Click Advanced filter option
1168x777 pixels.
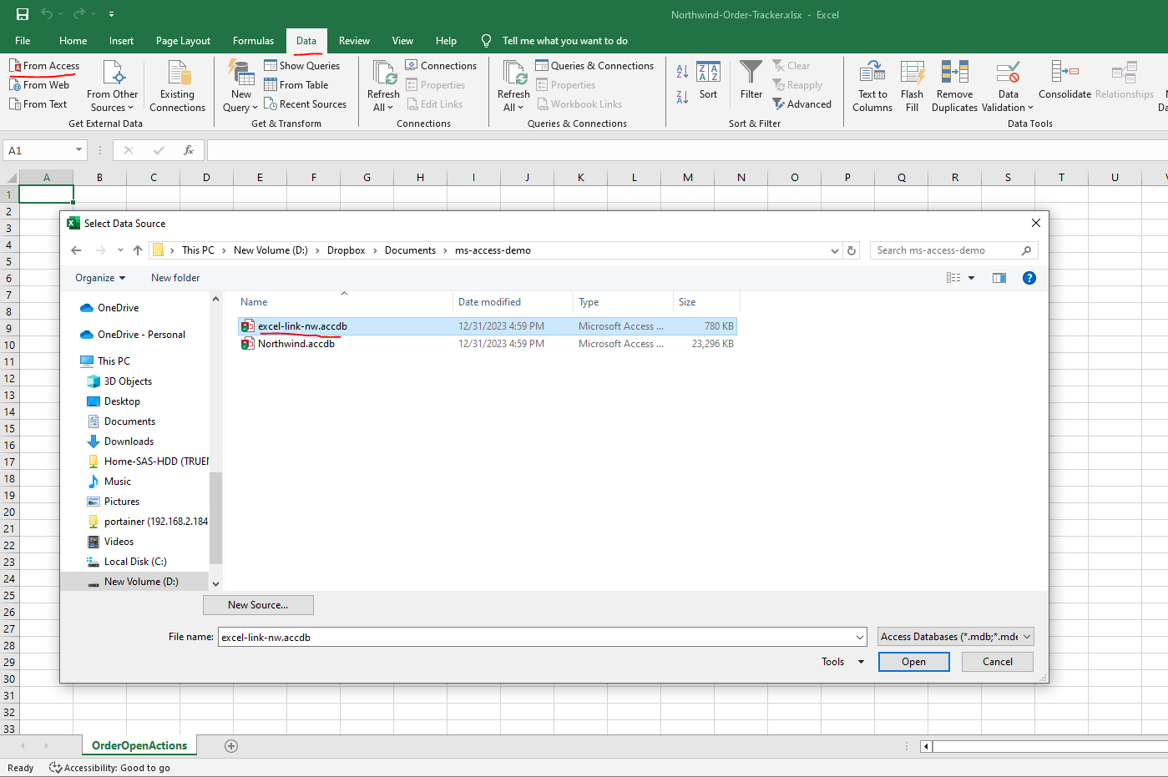[801, 104]
